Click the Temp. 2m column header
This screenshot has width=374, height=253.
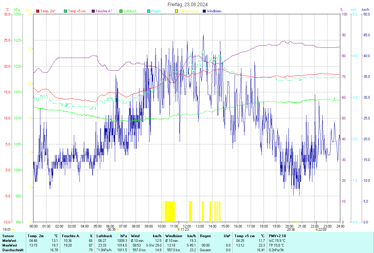(x=36, y=236)
